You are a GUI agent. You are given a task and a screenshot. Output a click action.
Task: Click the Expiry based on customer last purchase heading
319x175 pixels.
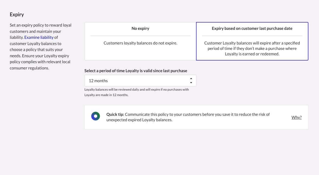pyautogui.click(x=252, y=28)
